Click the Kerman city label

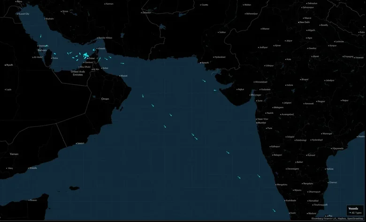[109, 4]
